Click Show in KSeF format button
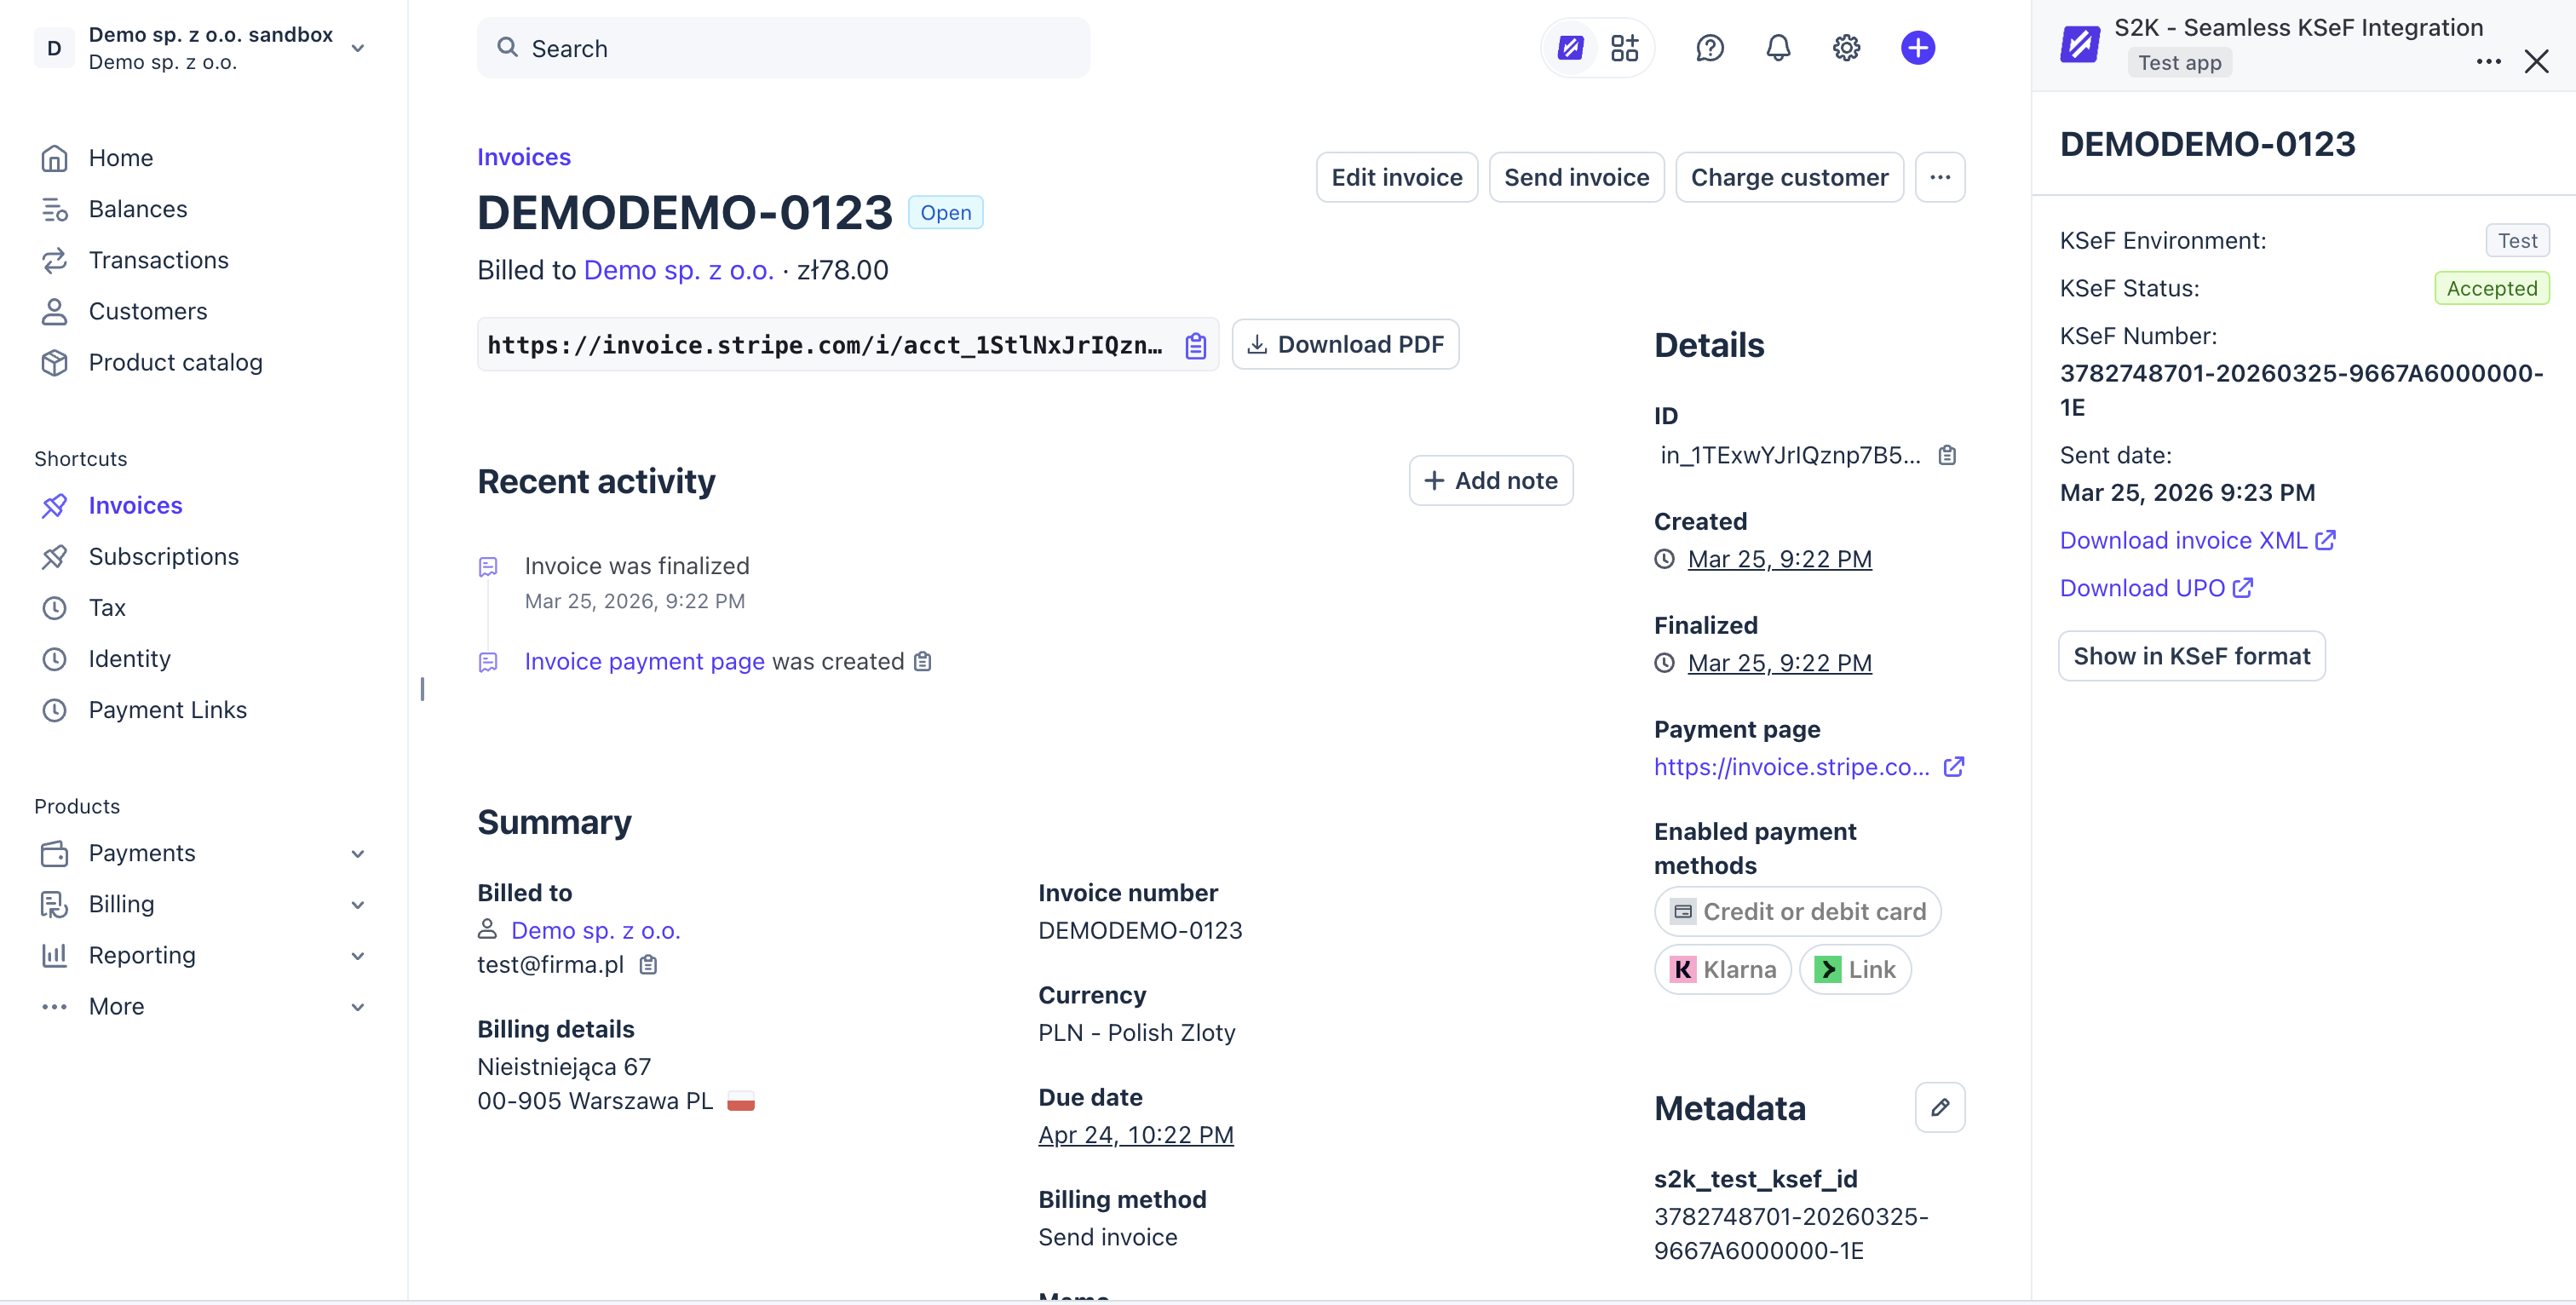Image resolution: width=2576 pixels, height=1305 pixels. click(2191, 656)
